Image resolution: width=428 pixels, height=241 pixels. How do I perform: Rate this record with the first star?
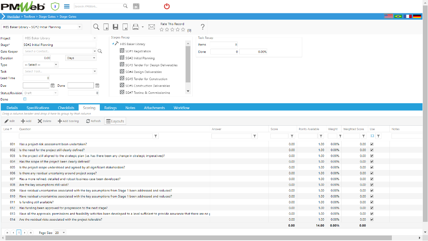(162, 30)
